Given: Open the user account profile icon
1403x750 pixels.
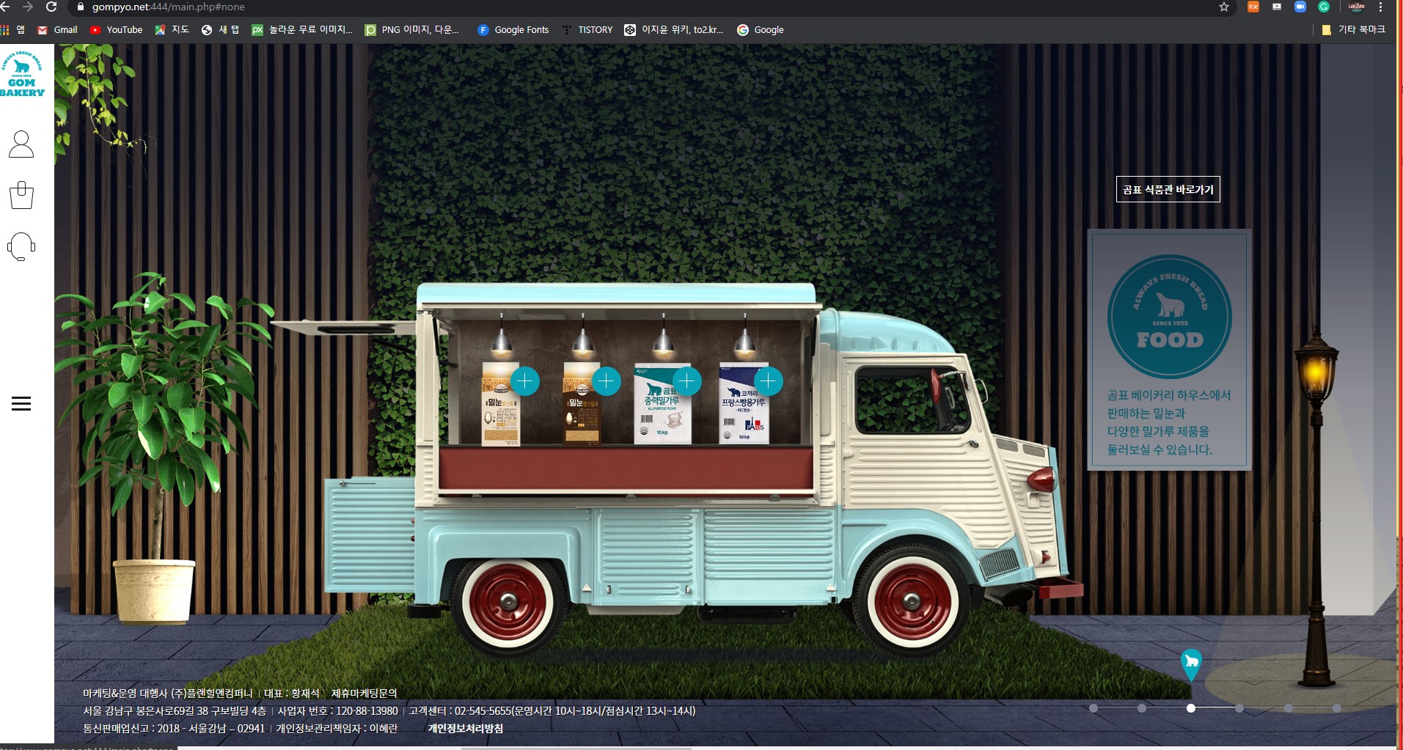Looking at the screenshot, I should pos(21,144).
